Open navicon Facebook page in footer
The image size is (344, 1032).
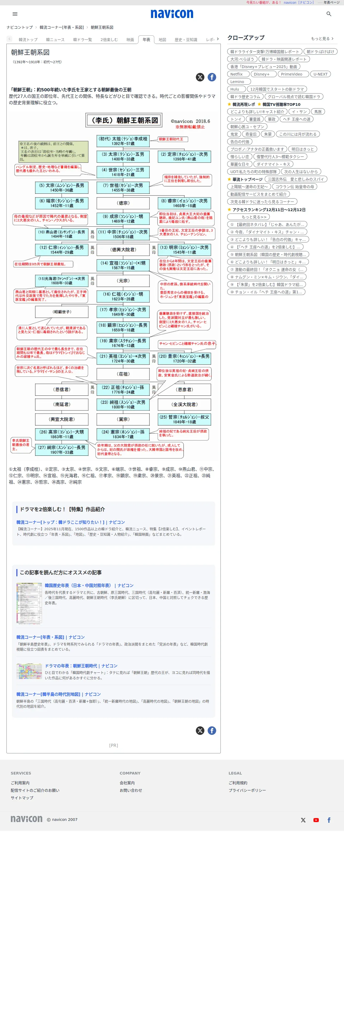pos(329,820)
